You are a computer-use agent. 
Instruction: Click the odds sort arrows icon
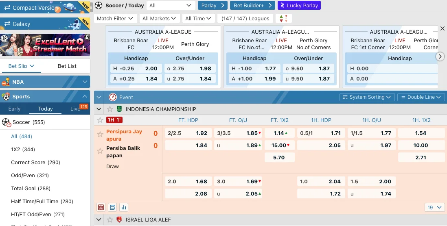coord(283,19)
